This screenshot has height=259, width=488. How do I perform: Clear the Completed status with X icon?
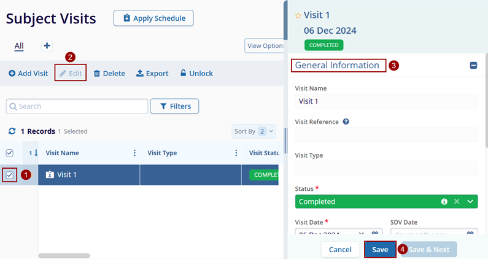point(457,201)
